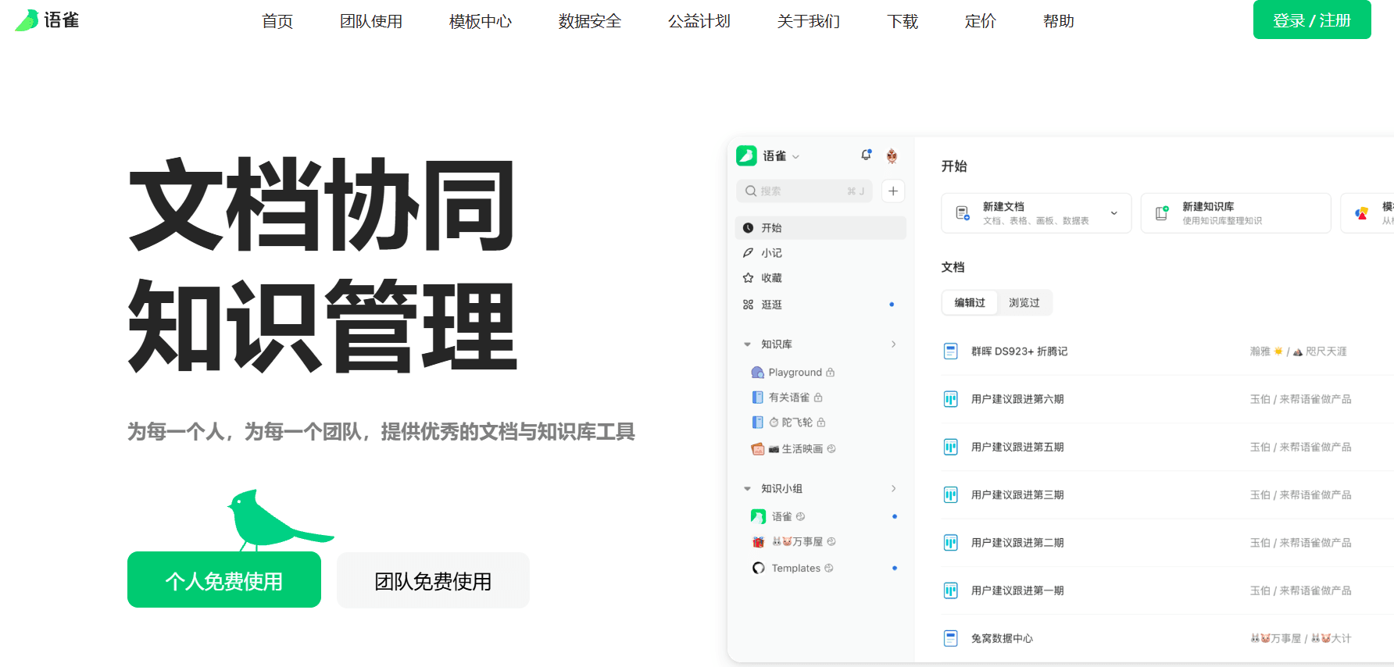Image resolution: width=1394 pixels, height=667 pixels.
Task: Click 潮雅 / 咫尺天涯 path text
Action: click(x=1298, y=351)
